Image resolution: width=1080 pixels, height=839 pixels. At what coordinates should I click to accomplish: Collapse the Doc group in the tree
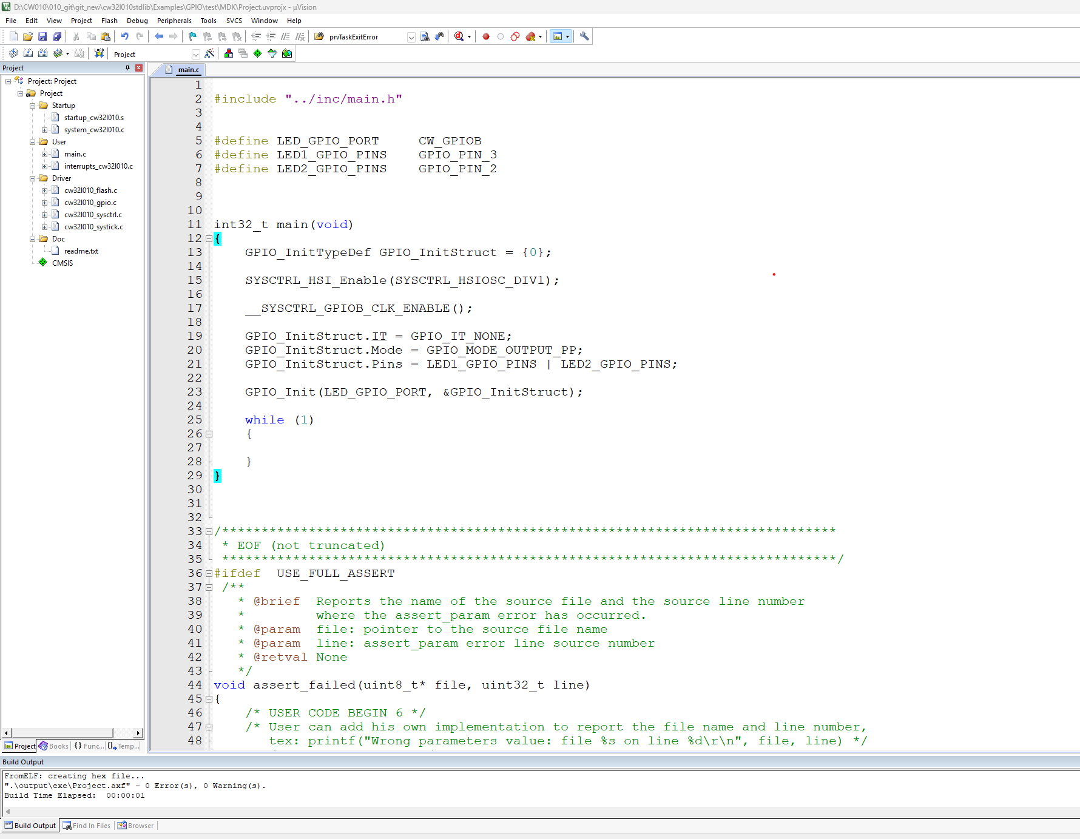click(x=33, y=239)
